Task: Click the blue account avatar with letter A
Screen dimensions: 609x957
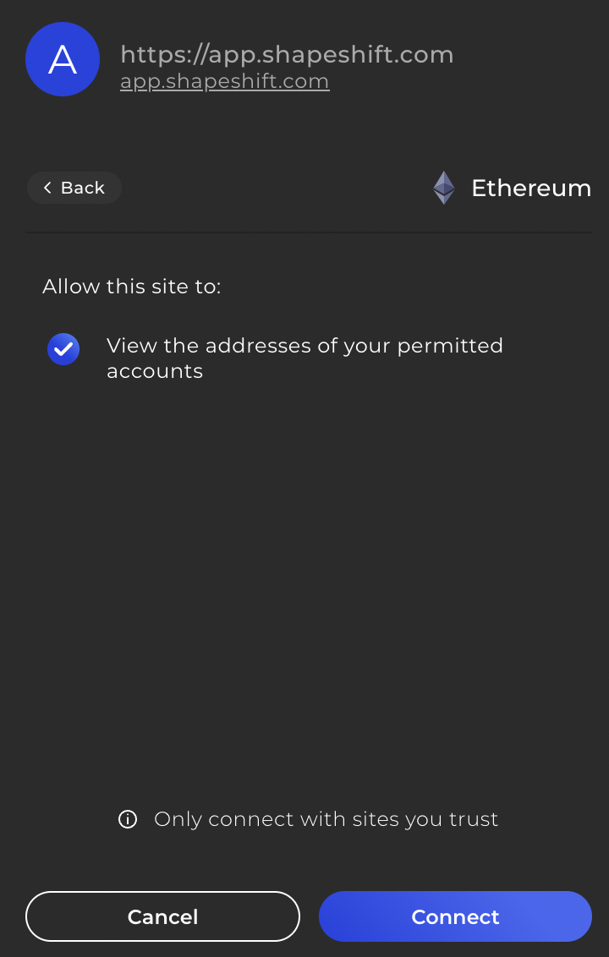Action: click(x=63, y=59)
